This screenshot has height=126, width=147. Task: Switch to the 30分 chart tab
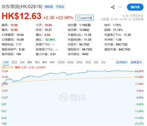pos(79,62)
